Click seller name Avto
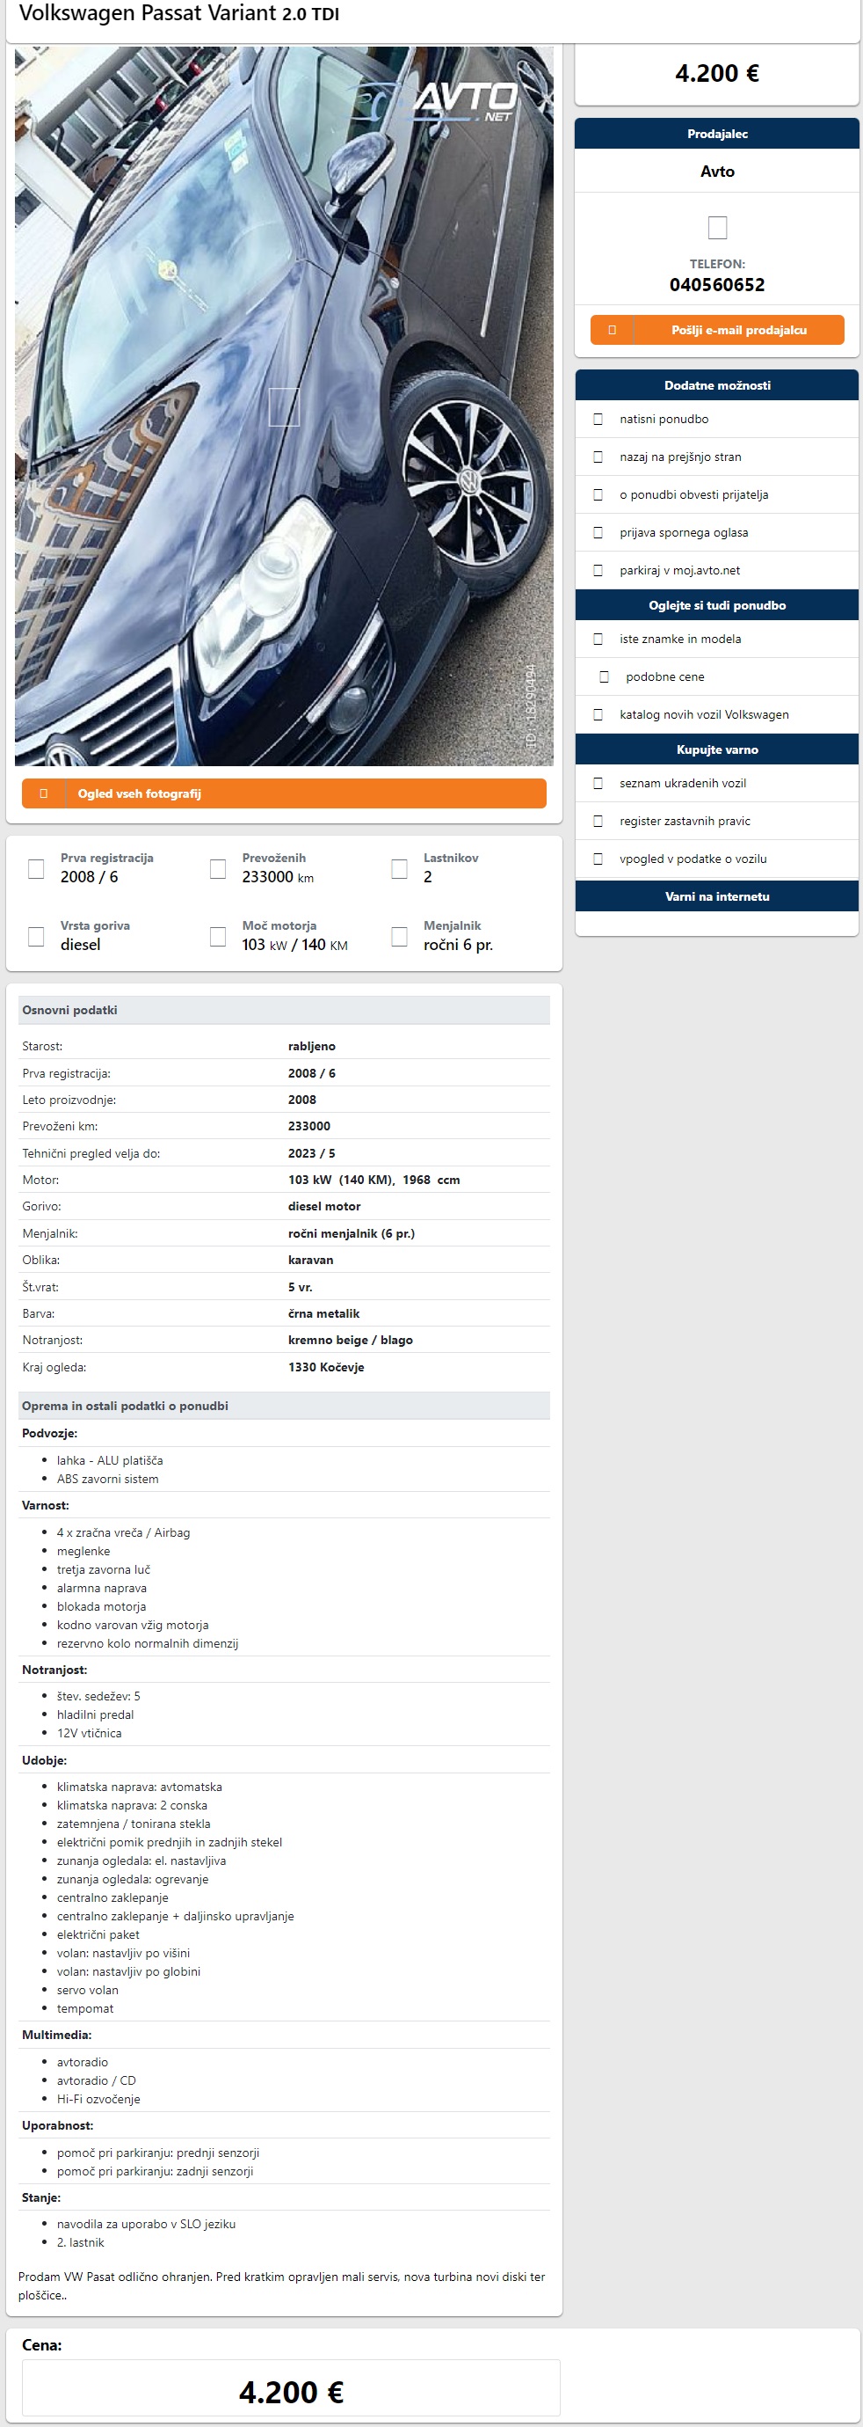The width and height of the screenshot is (863, 2427). point(717,172)
